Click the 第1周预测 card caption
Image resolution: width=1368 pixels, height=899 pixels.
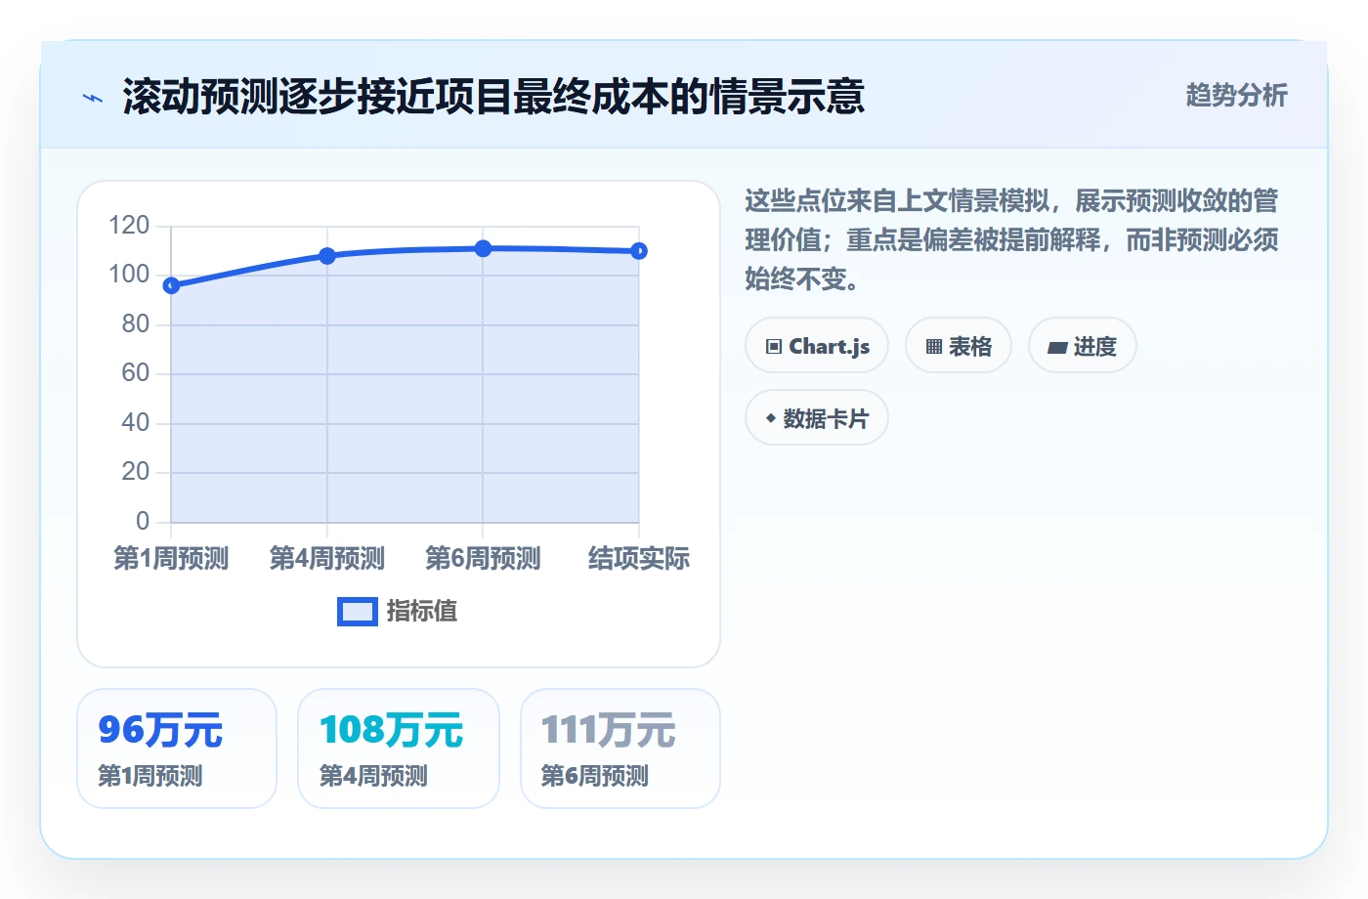pyautogui.click(x=150, y=776)
